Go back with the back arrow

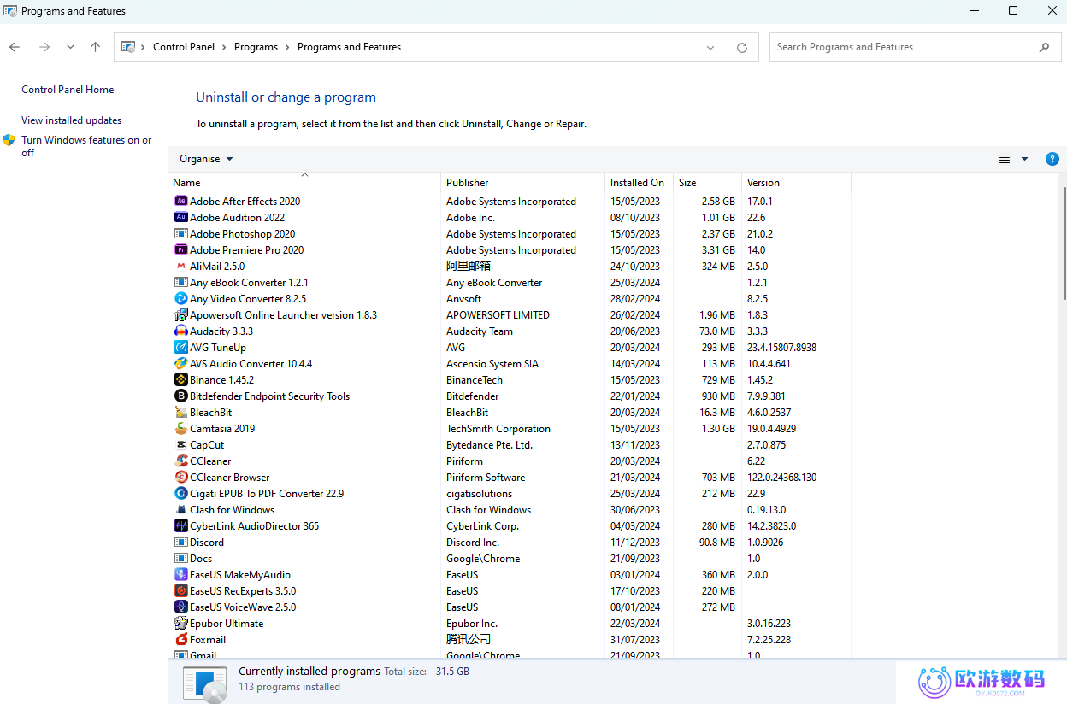click(x=15, y=47)
